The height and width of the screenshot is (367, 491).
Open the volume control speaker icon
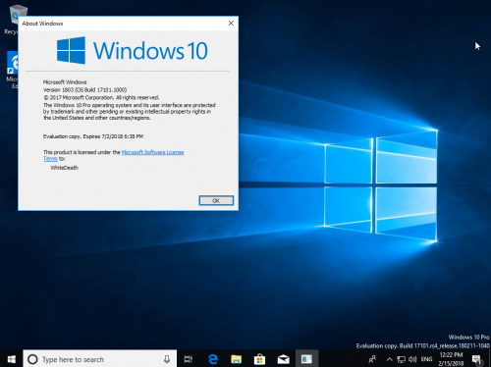412,359
